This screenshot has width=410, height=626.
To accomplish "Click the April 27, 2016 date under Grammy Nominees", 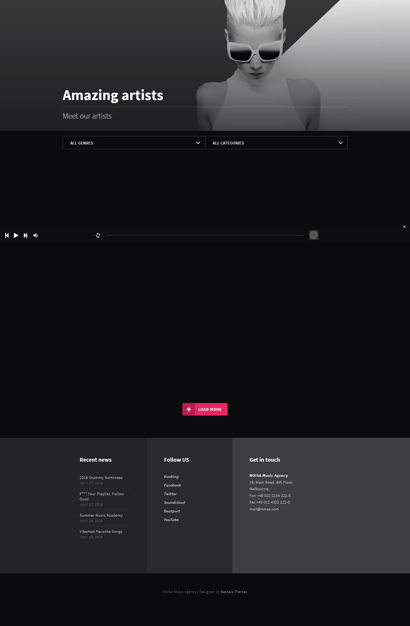I will click(x=91, y=483).
